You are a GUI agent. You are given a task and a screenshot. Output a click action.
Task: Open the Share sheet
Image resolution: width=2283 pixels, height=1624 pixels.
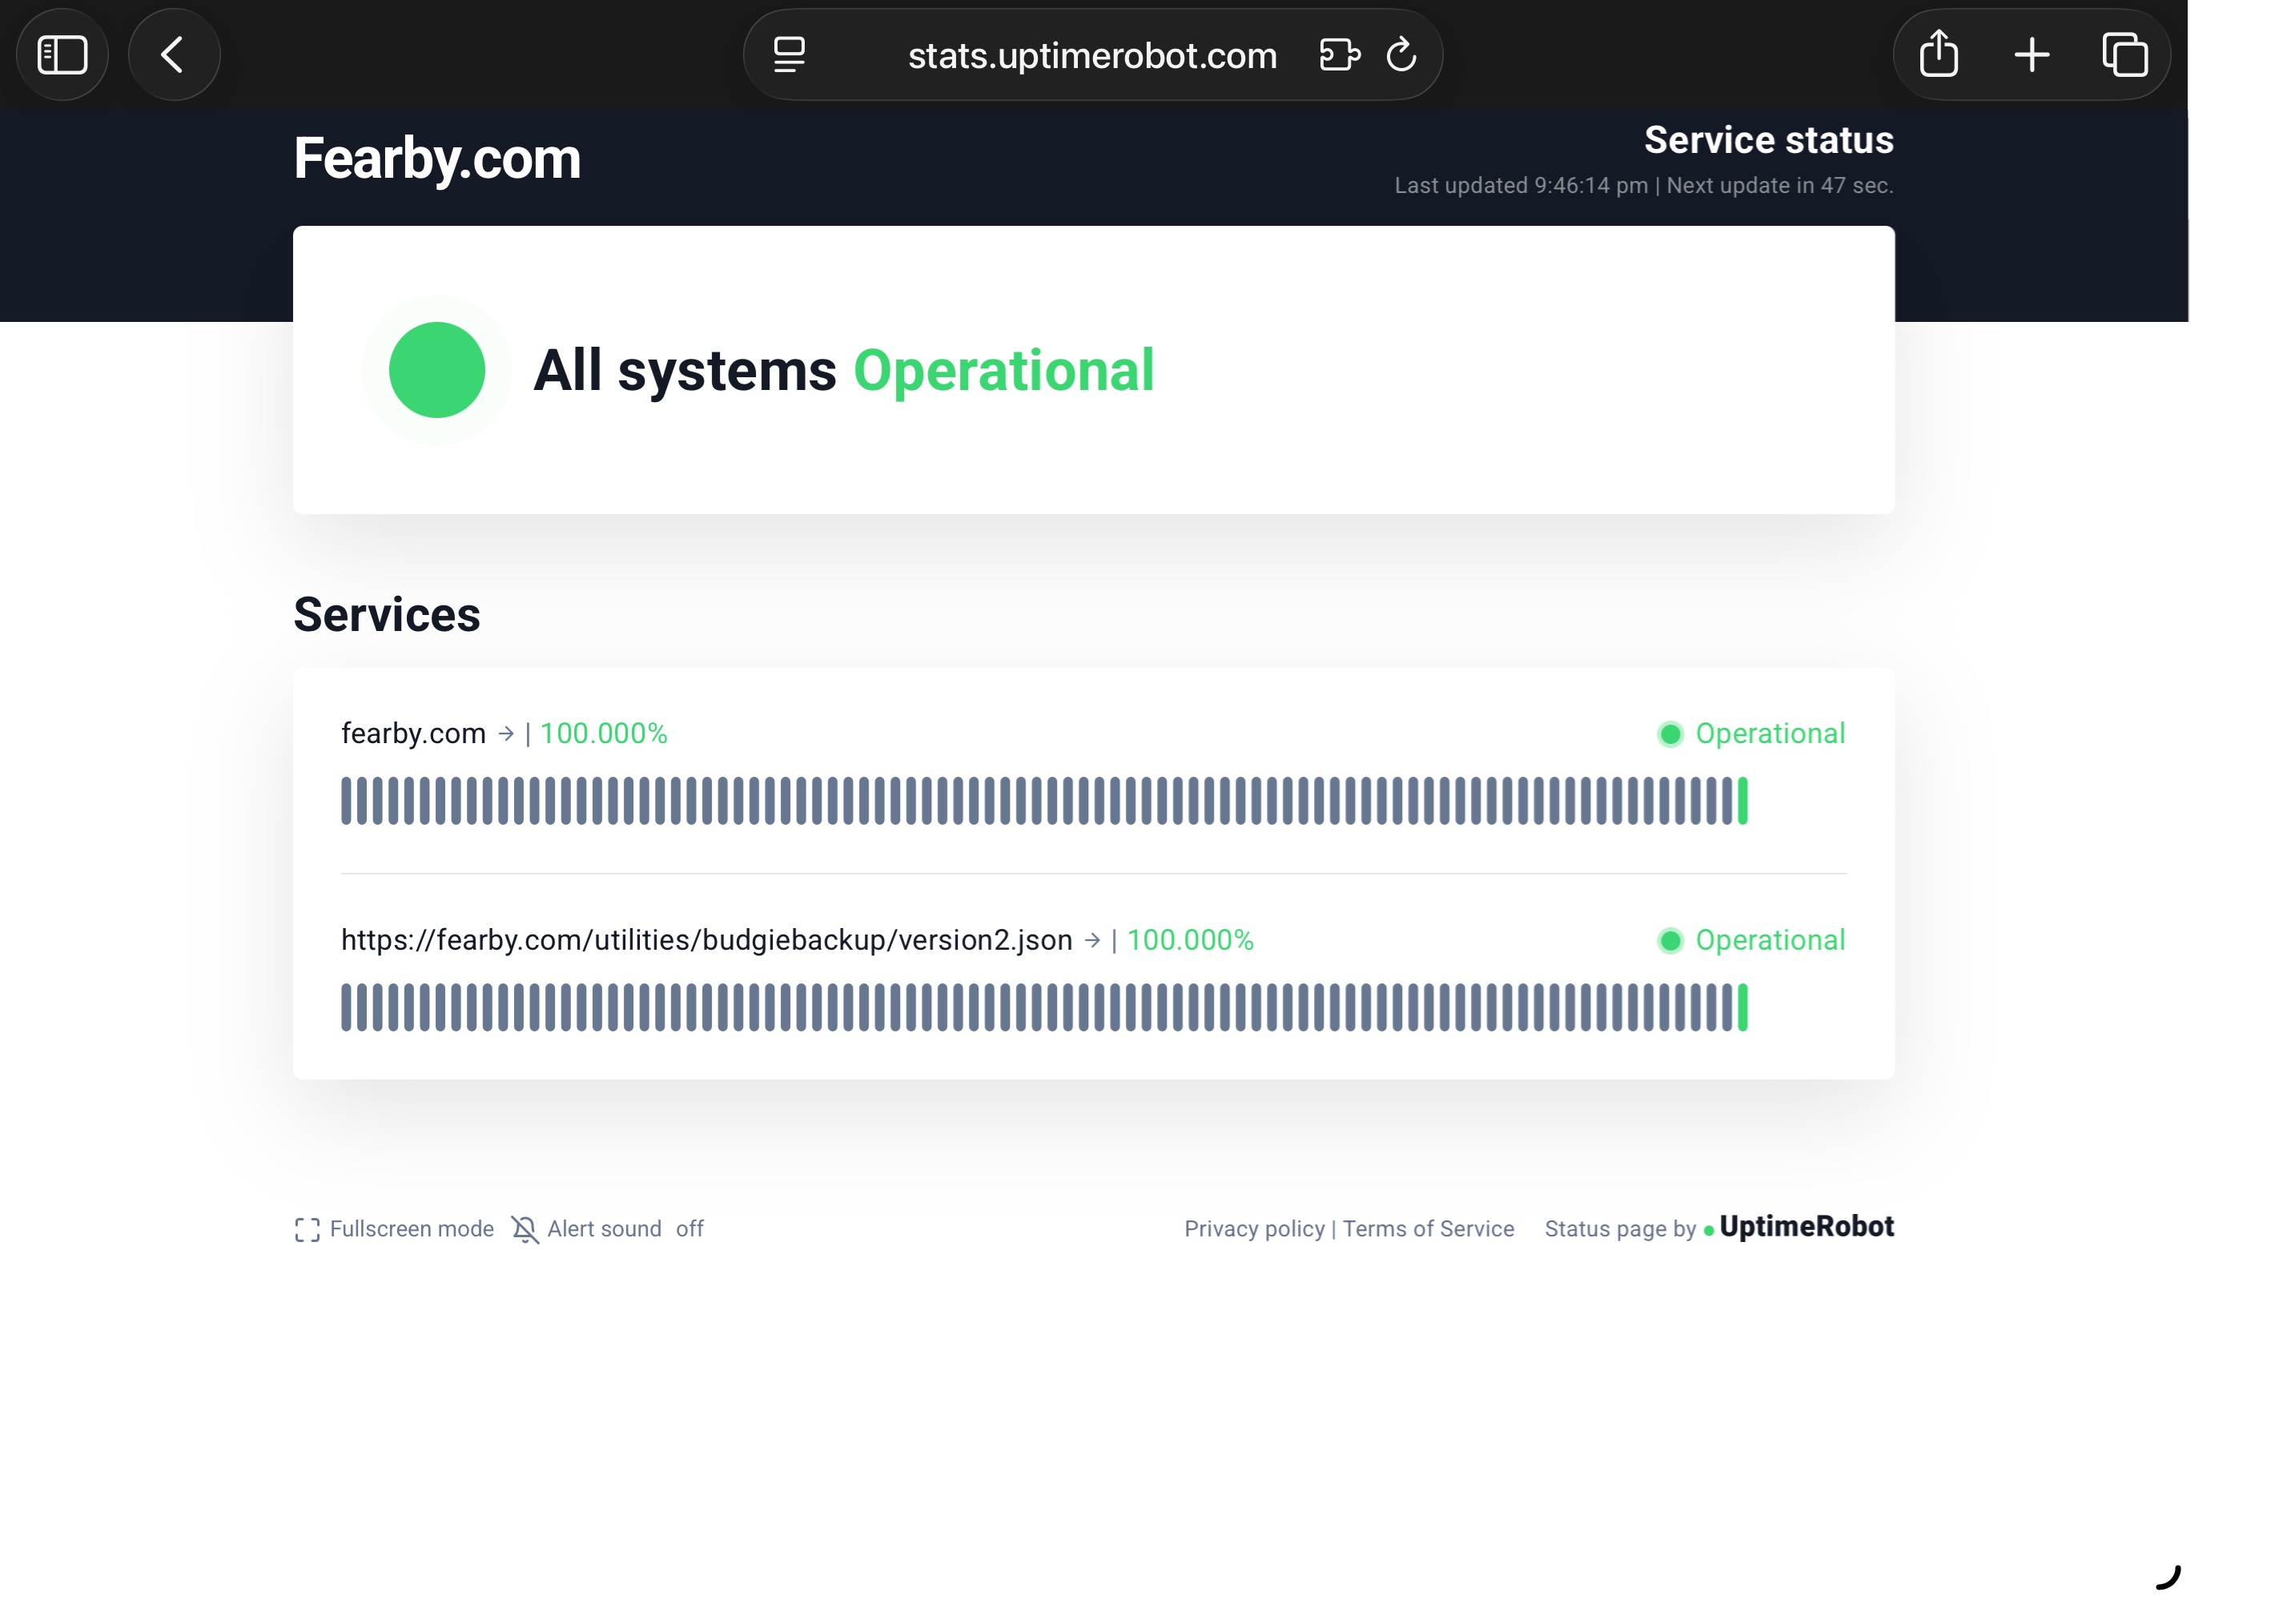[x=1938, y=54]
